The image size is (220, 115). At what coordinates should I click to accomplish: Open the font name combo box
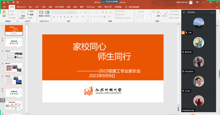[x=60, y=13]
